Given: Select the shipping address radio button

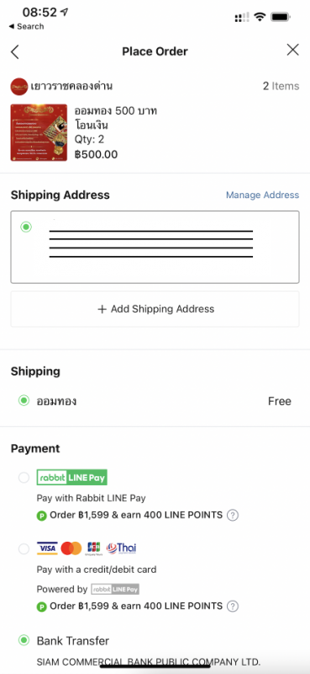Looking at the screenshot, I should click(x=26, y=227).
